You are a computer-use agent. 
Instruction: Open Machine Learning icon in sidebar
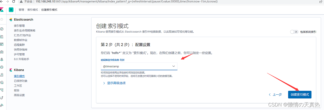[x=2, y=67]
